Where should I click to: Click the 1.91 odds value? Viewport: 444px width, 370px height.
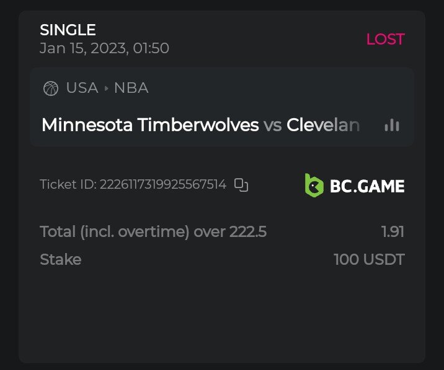pyautogui.click(x=393, y=232)
